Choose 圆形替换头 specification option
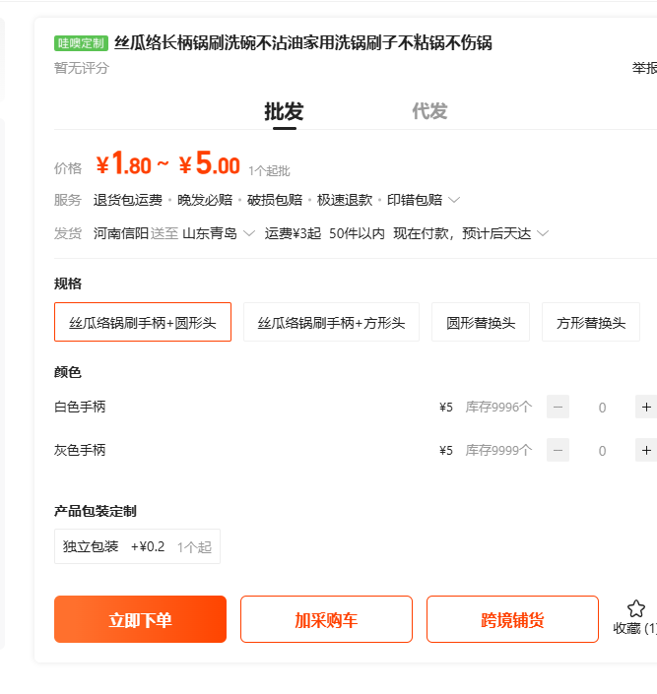Image resolution: width=657 pixels, height=694 pixels. [481, 322]
